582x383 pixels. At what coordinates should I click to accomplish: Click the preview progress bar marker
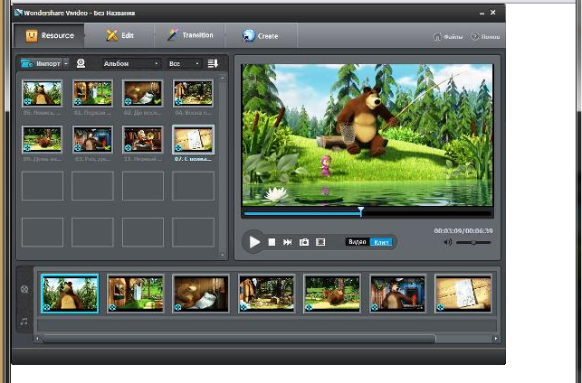(361, 212)
